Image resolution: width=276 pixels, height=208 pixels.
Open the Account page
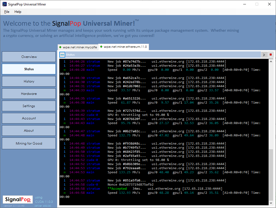(x=29, y=118)
